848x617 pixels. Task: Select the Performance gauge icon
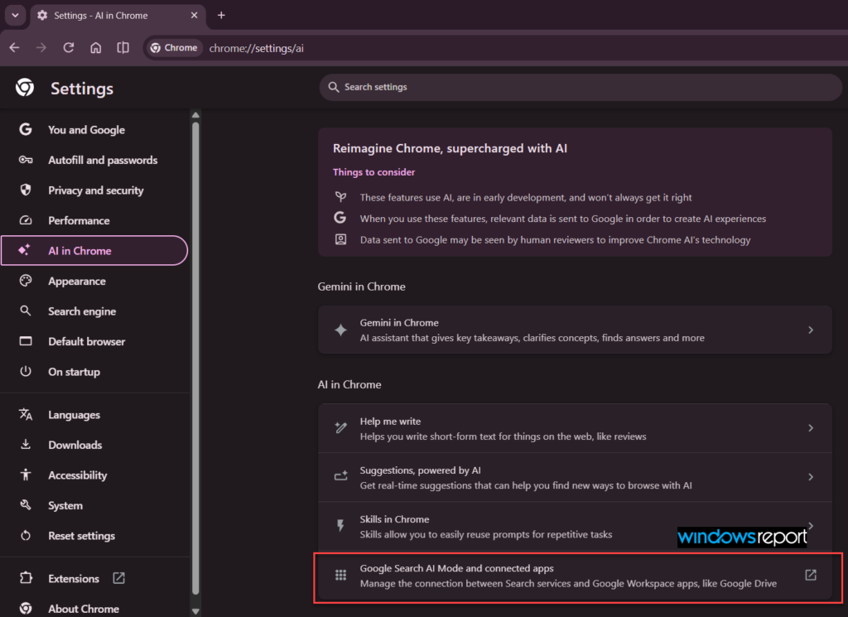click(26, 220)
